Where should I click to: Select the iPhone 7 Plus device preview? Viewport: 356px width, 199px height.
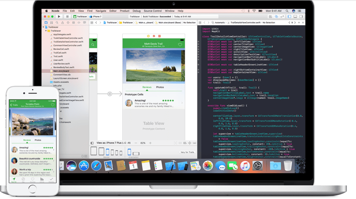coord(108,152)
